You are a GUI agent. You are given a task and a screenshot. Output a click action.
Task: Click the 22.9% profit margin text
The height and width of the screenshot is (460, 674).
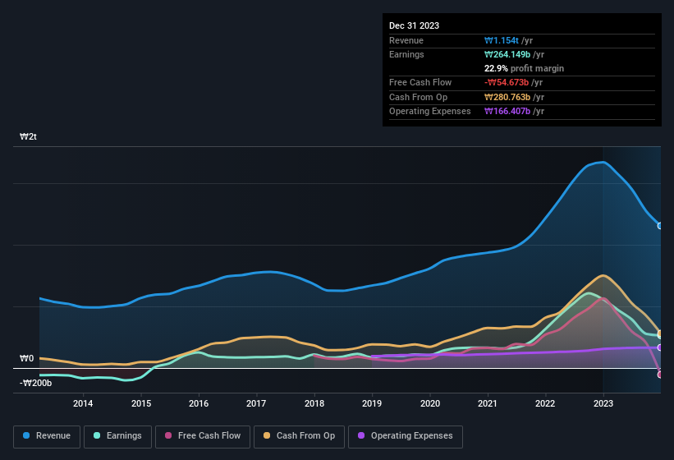click(x=524, y=68)
